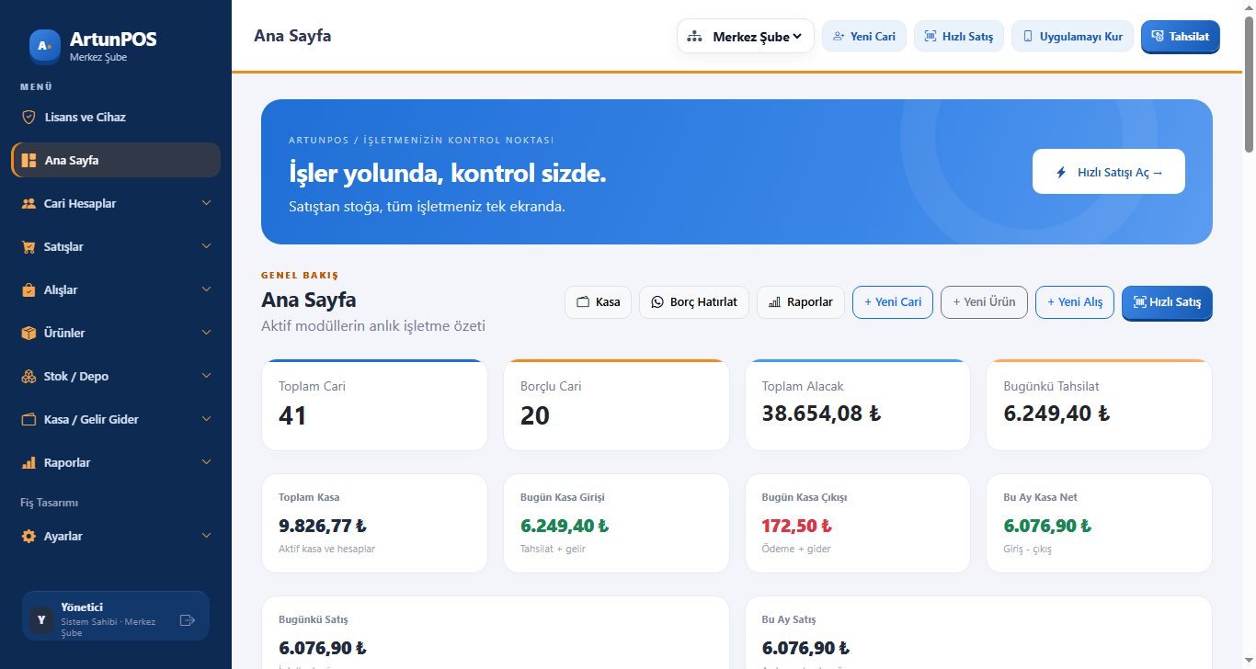
Task: Click the Bugünkü Tahsilat card
Action: coord(1099,405)
